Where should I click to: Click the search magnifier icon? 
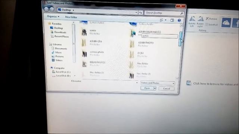[181, 13]
